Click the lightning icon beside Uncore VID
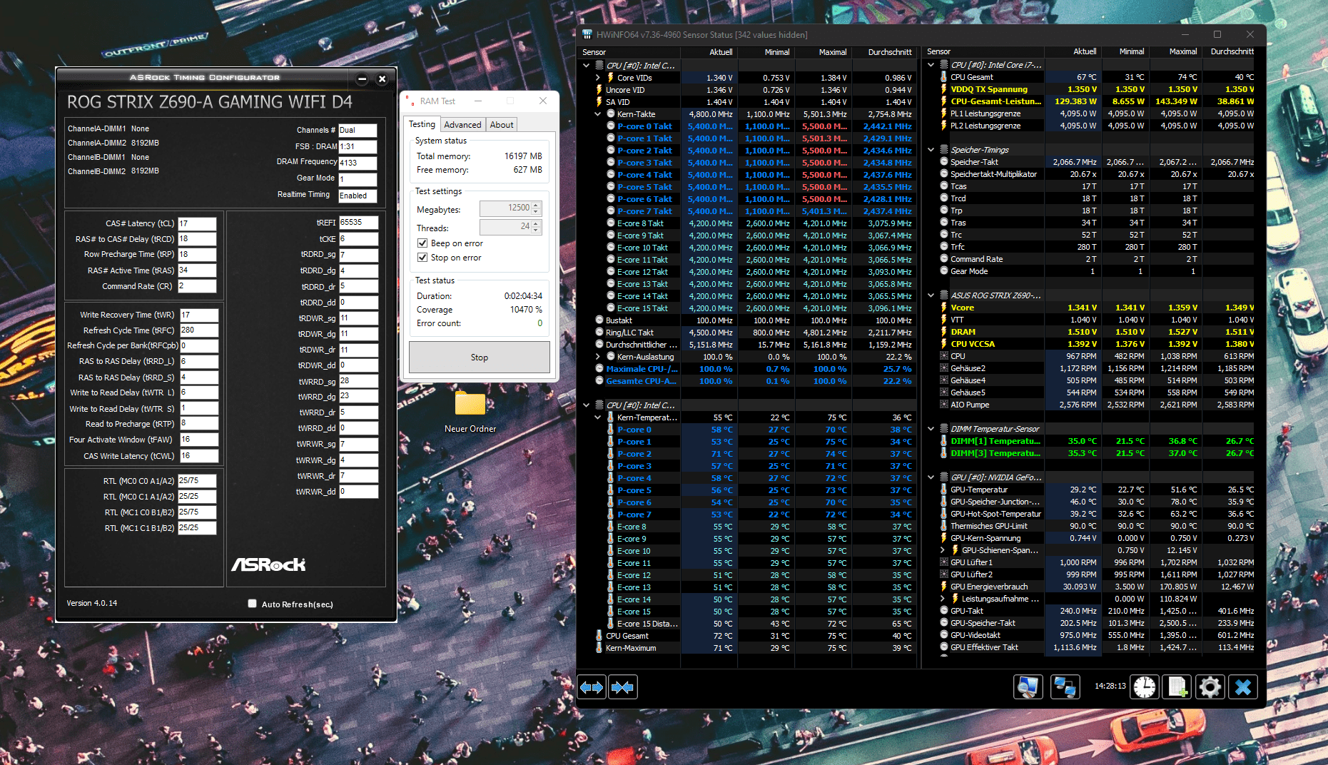The width and height of the screenshot is (1328, 765). [599, 90]
